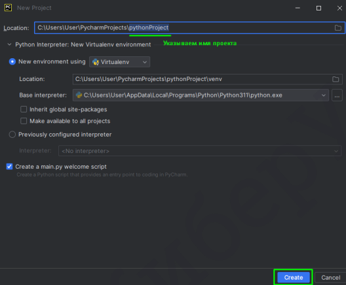Click the Python icon in Base interpreter field
The width and height of the screenshot is (346, 285).
click(79, 95)
